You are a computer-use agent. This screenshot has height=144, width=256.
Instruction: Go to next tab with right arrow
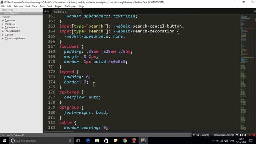[x=48, y=12]
